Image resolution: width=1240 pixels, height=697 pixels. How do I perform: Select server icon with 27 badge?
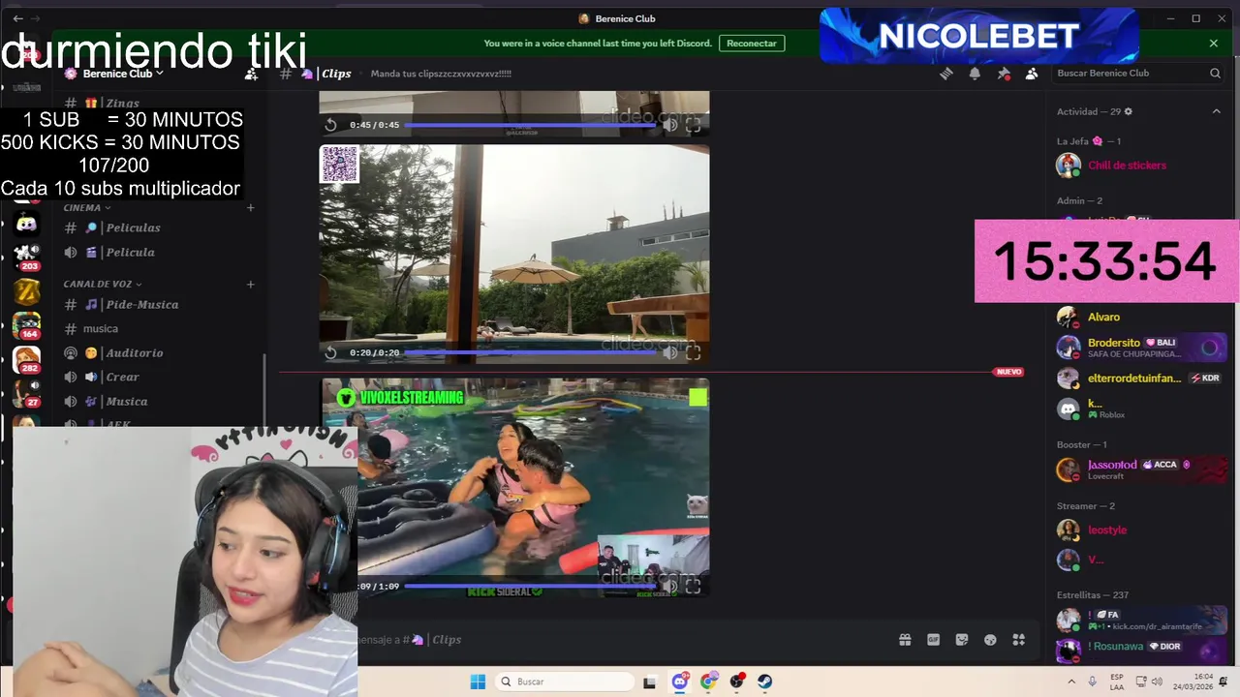click(26, 393)
